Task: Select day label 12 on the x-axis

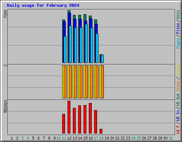Action: point(69,138)
